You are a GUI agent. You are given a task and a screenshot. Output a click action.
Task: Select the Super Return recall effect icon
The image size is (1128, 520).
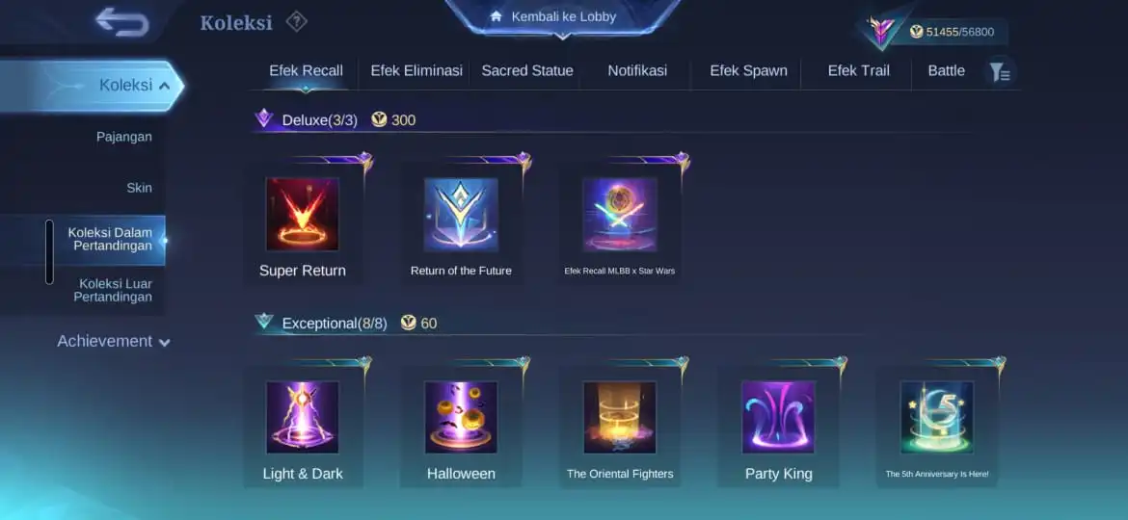point(302,214)
